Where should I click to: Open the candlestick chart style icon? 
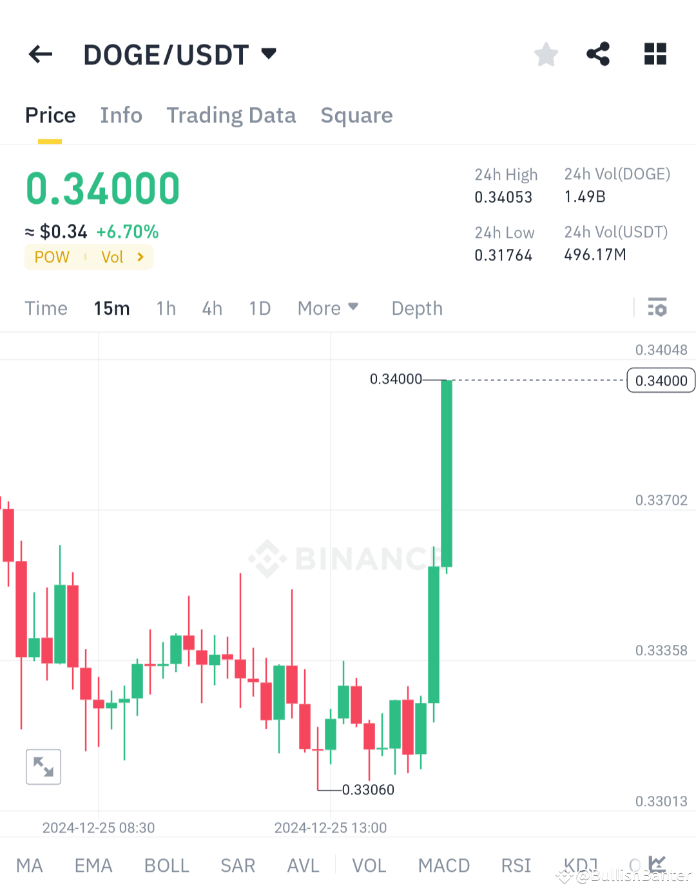coord(657,864)
